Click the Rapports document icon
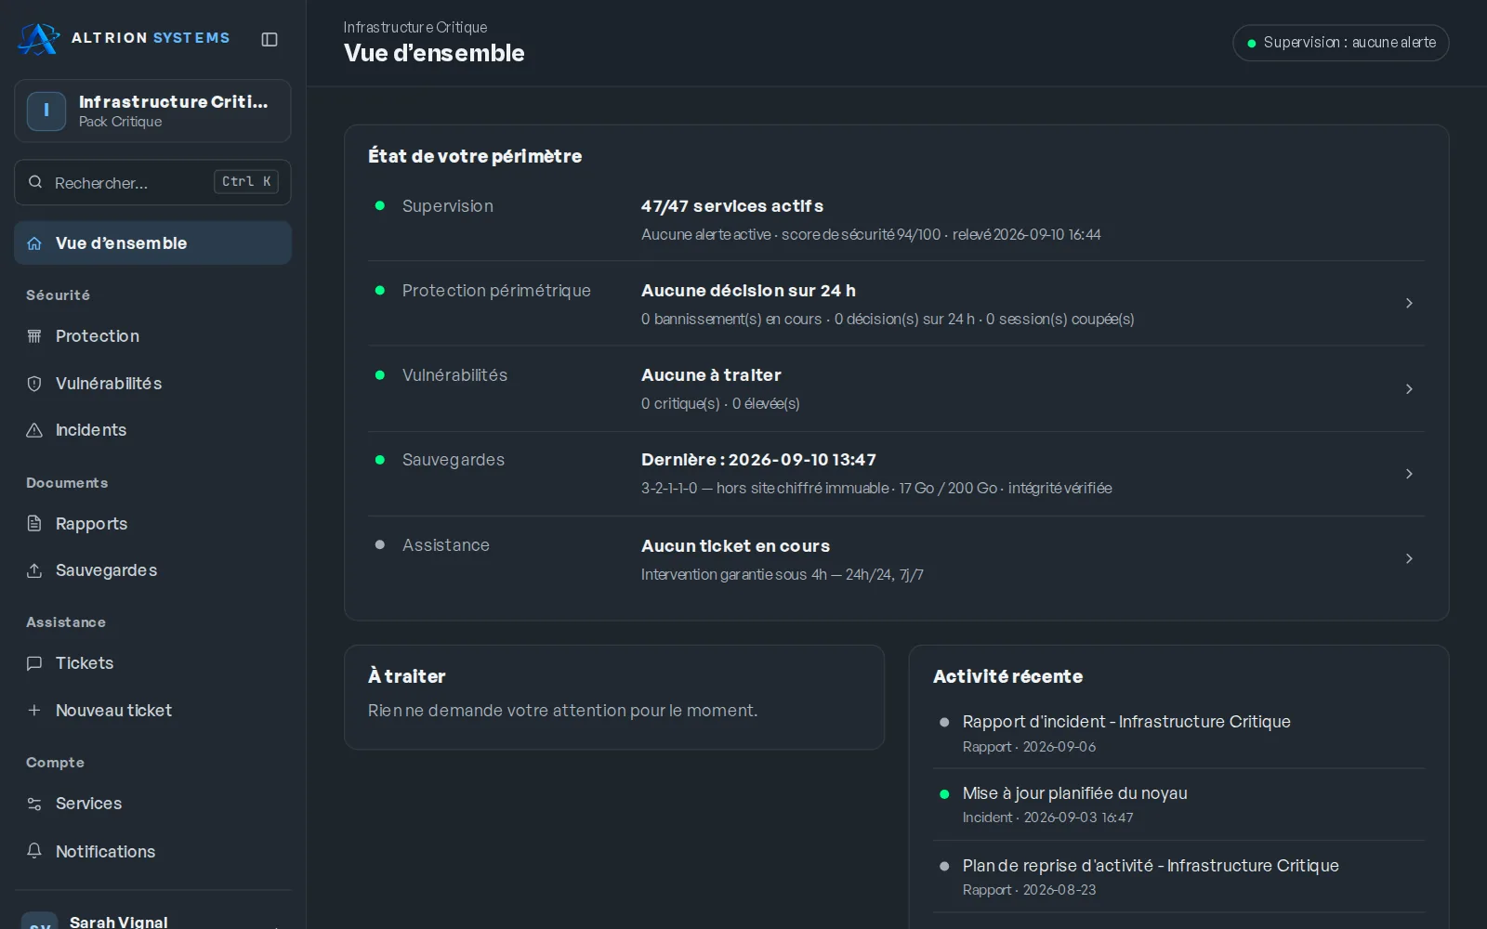1487x929 pixels. tap(34, 523)
